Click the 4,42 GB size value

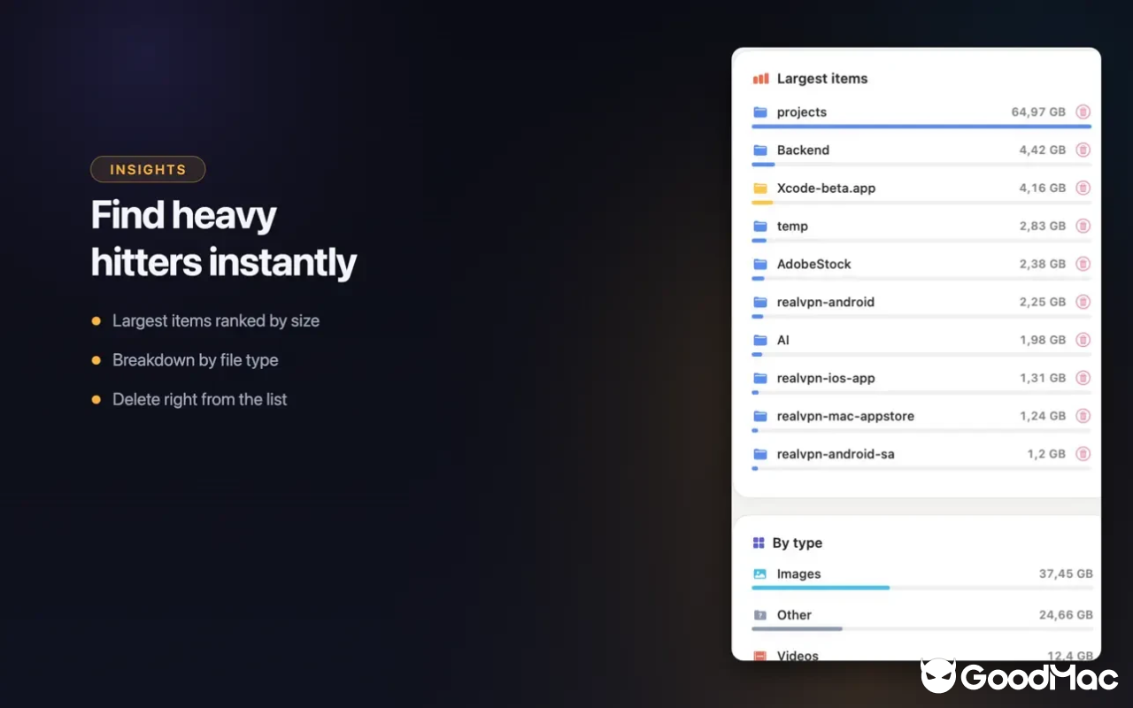coord(1043,150)
